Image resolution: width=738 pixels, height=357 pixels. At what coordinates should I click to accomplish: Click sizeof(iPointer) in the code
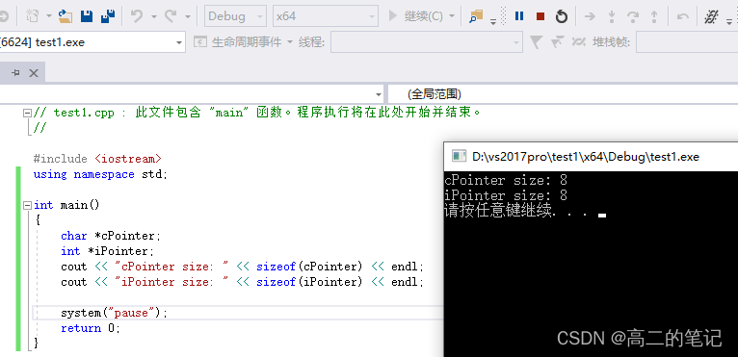tap(309, 282)
